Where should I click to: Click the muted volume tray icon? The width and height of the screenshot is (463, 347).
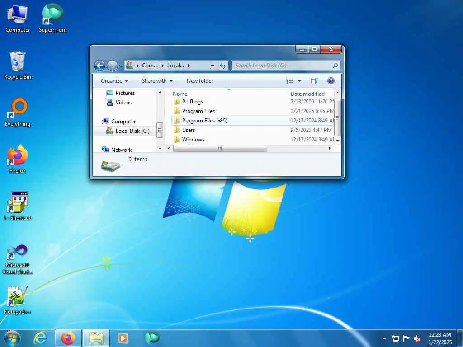pyautogui.click(x=417, y=338)
